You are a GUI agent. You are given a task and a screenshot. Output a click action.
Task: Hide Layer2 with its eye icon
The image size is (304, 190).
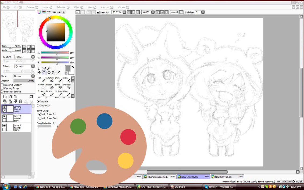click(4, 116)
